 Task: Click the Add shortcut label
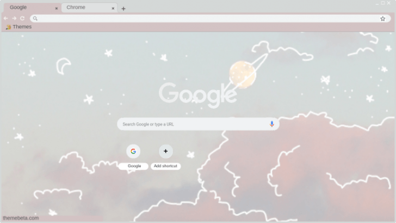coord(165,166)
